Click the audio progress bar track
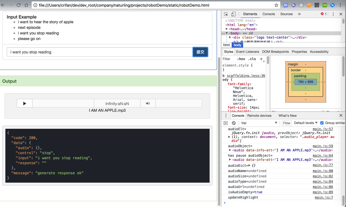 [x=63, y=103]
